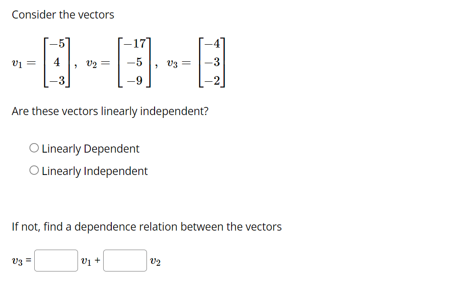
Task: Click the entry containing -17 in v2
Action: (x=134, y=43)
